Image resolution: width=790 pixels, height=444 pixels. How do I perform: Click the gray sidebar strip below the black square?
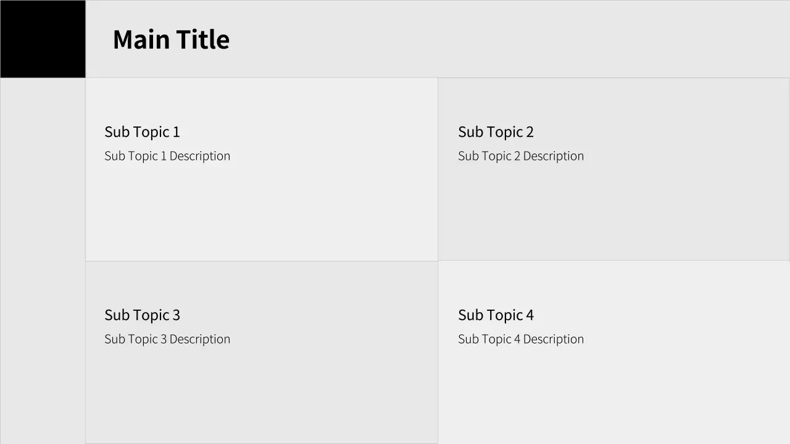(x=43, y=259)
